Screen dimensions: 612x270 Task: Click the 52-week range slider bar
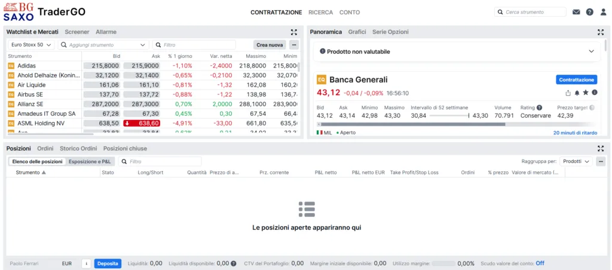pos(449,115)
